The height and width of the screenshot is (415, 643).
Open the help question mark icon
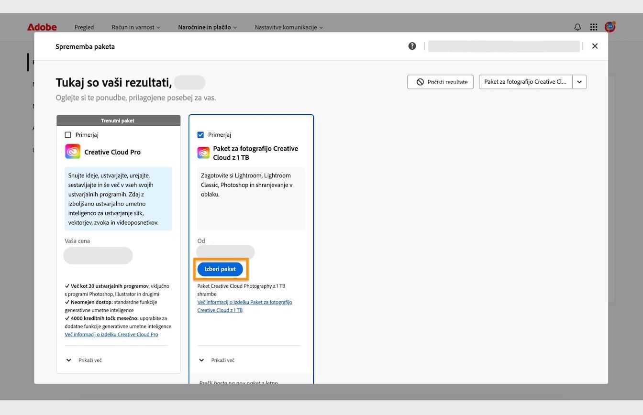(412, 46)
